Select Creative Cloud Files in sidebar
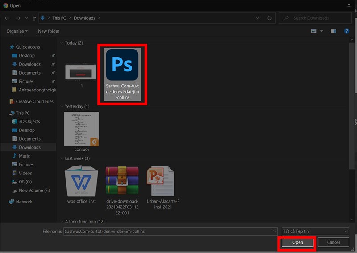This screenshot has height=253, width=357. (34, 101)
